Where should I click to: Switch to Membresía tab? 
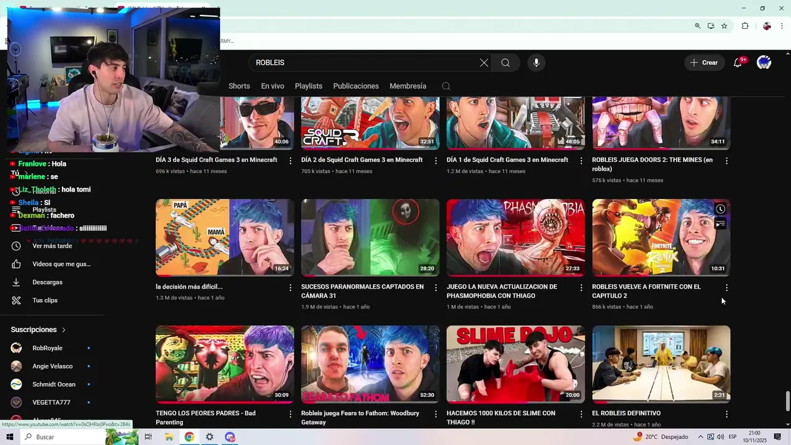(408, 86)
